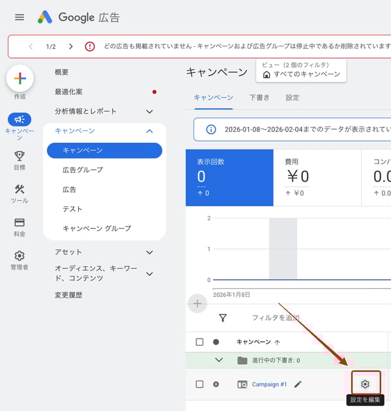The height and width of the screenshot is (411, 391).
Task: Go to next notification in alert banner
Action: (x=70, y=47)
